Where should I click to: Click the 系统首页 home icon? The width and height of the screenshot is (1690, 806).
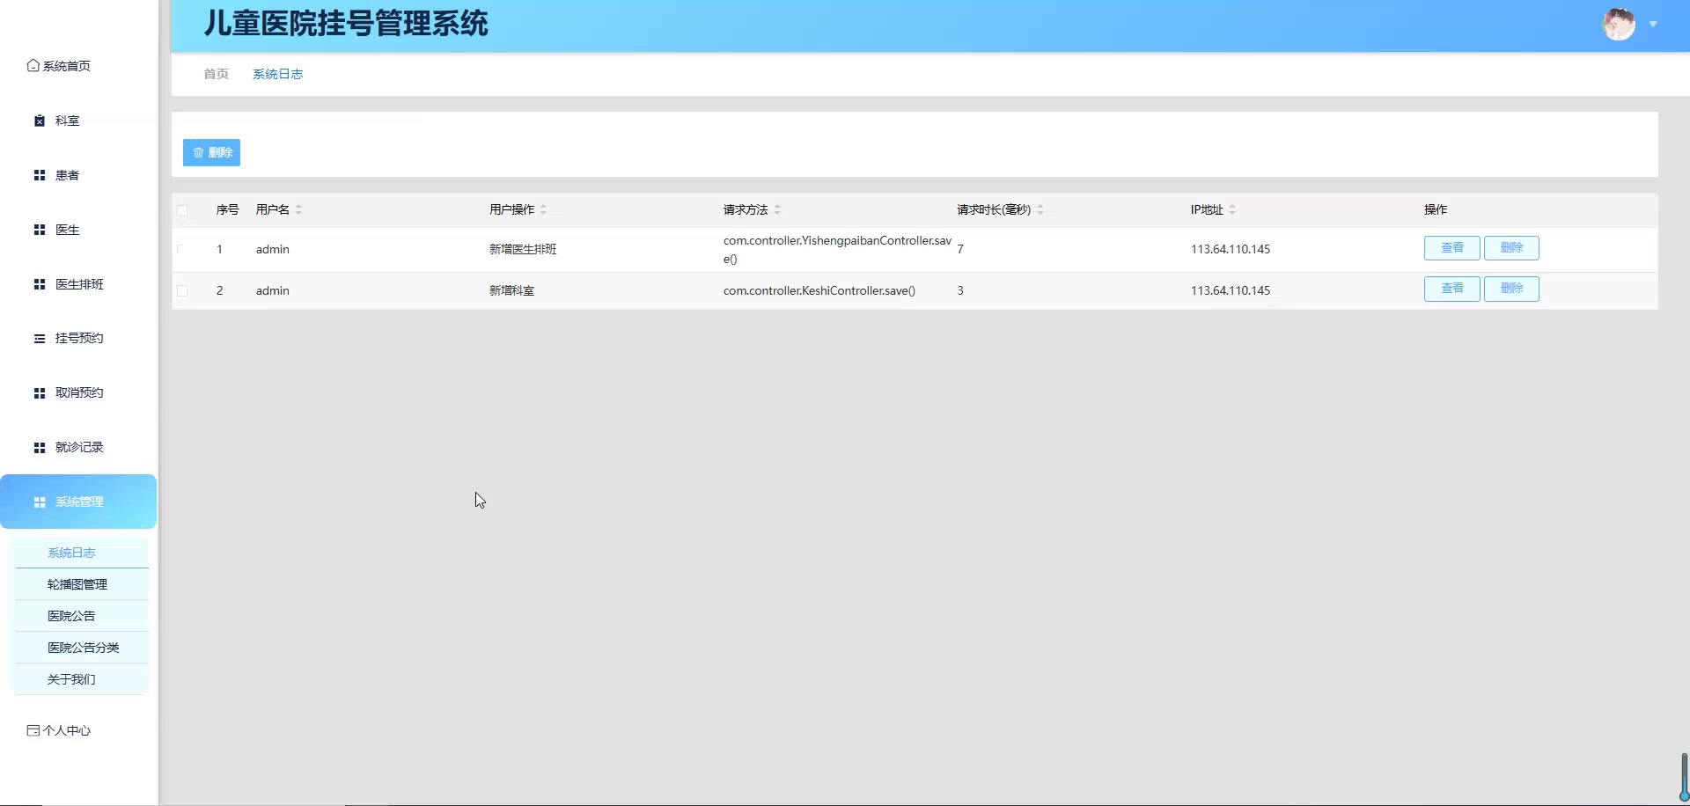[32, 65]
